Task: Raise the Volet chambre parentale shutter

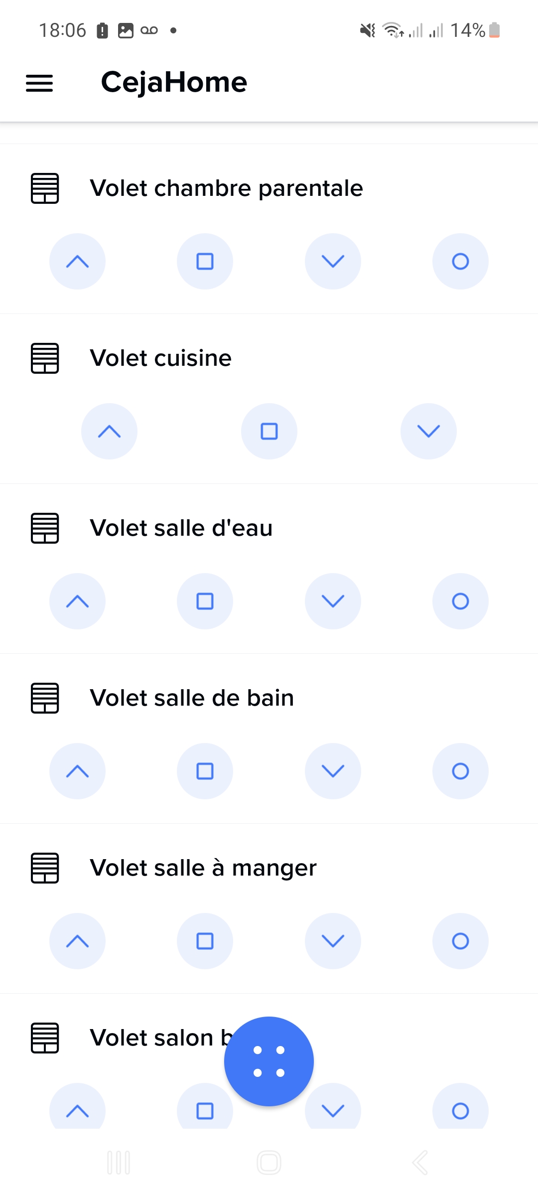Action: click(x=77, y=261)
